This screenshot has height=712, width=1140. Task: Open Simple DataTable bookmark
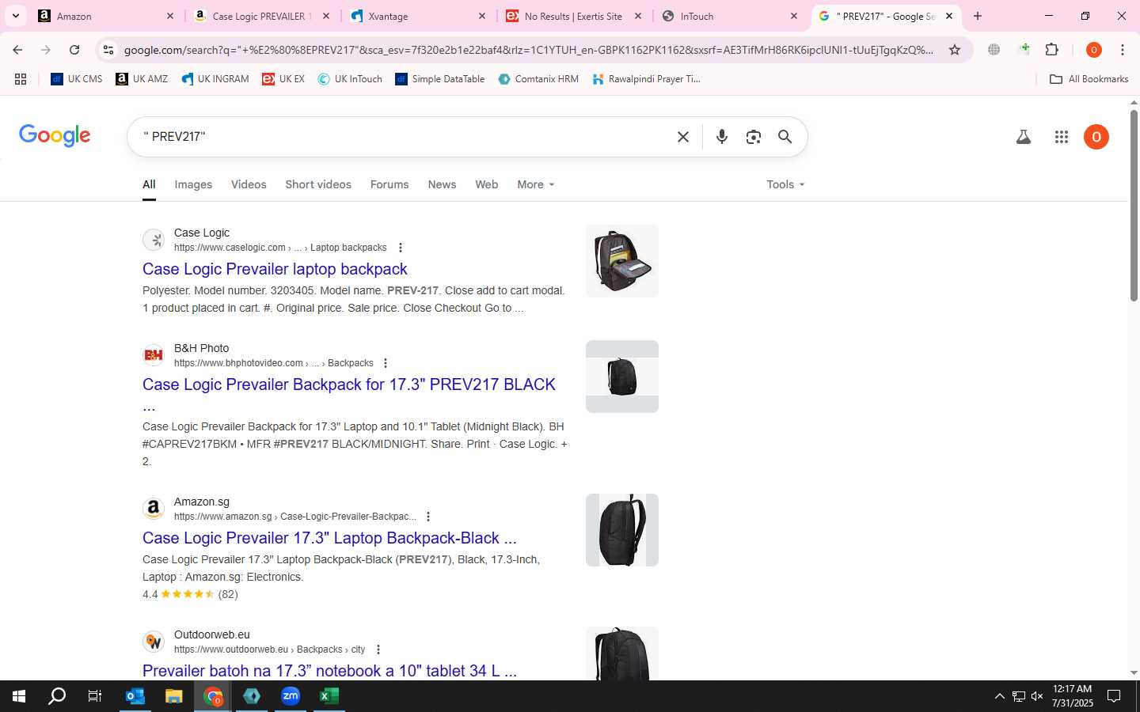click(439, 79)
